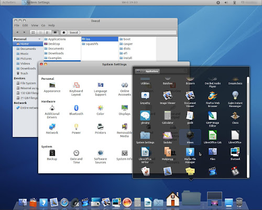The width and height of the screenshot is (262, 210).
Task: Launch gbrainy from Applications popup
Action: pos(145,117)
